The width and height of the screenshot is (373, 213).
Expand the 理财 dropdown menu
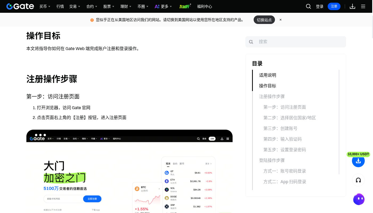tap(126, 6)
